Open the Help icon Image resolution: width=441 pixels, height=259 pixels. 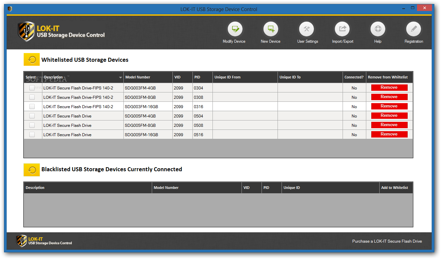378,29
